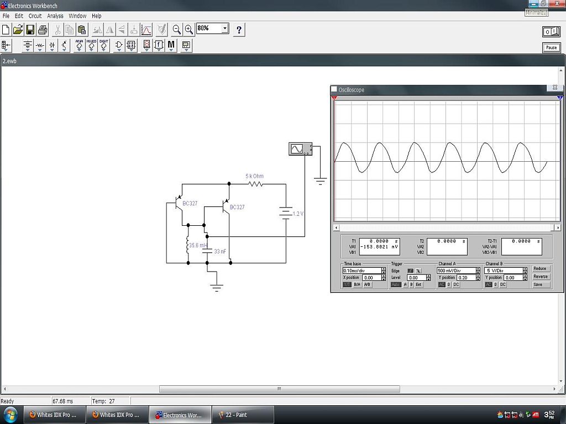
Task: Open the Window menu
Action: pyautogui.click(x=77, y=16)
